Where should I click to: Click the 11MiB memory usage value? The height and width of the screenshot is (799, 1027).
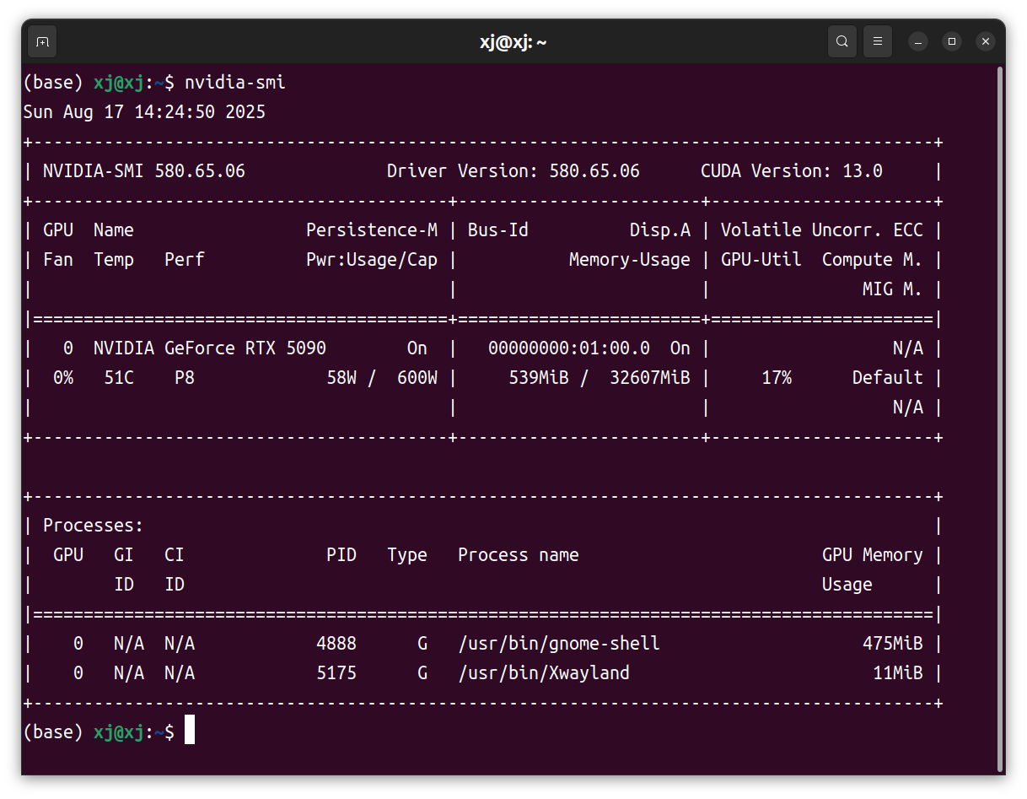tap(898, 673)
